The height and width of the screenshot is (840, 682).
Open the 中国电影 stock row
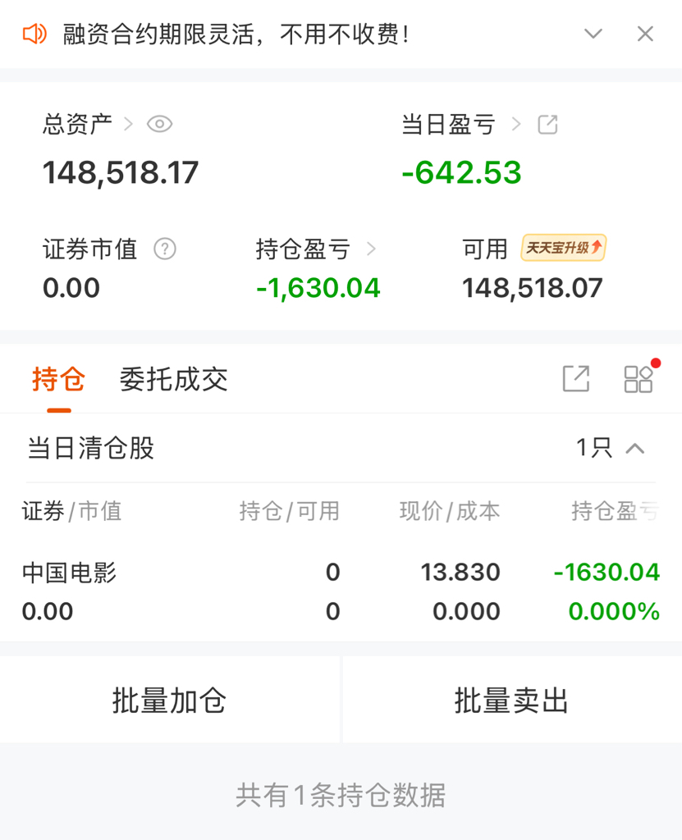pyautogui.click(x=69, y=573)
